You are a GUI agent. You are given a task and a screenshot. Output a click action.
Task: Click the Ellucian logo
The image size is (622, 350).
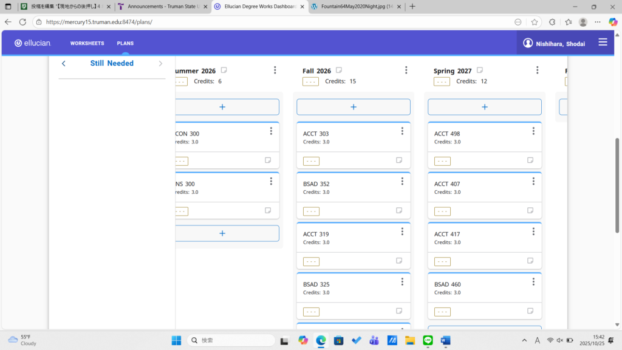pos(33,43)
